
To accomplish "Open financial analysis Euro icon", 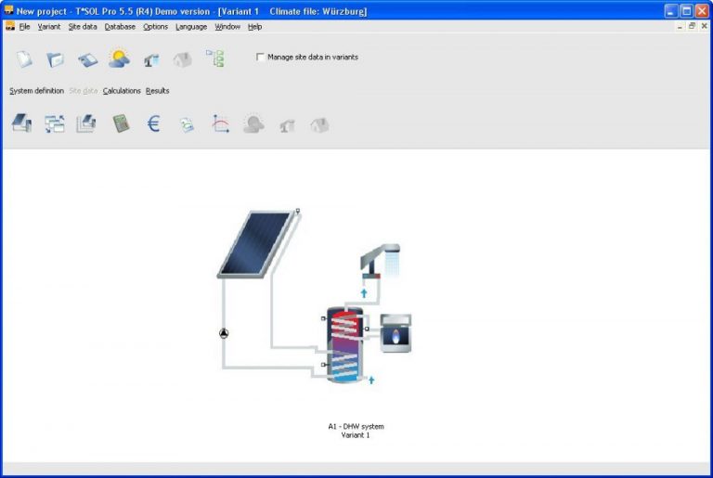I will click(x=154, y=123).
